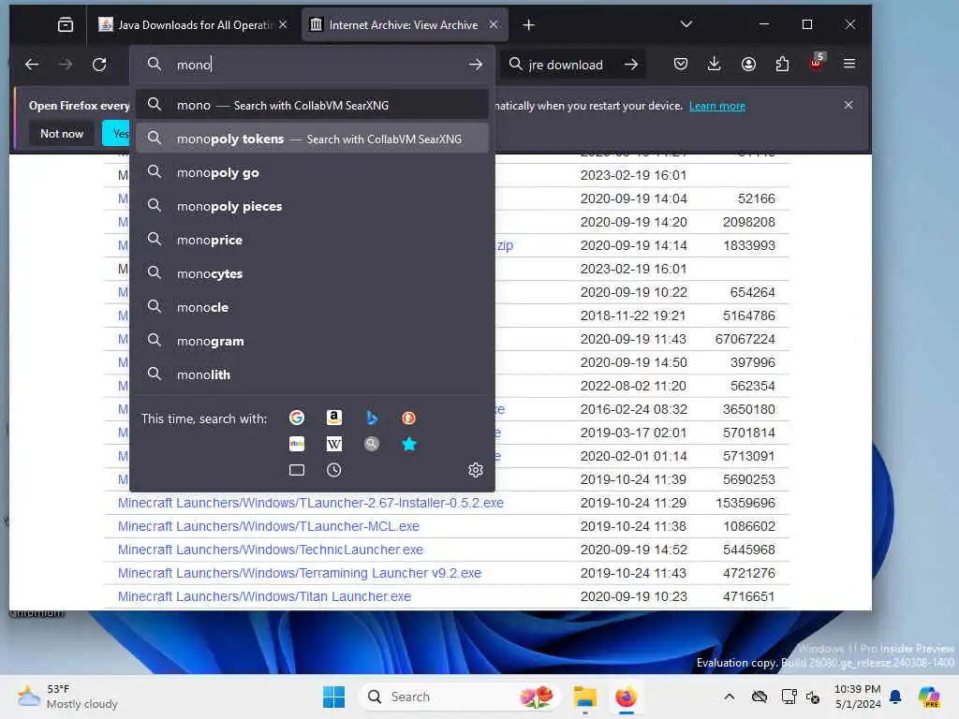Select the monogram suggestion
The image size is (959, 719).
pos(312,341)
